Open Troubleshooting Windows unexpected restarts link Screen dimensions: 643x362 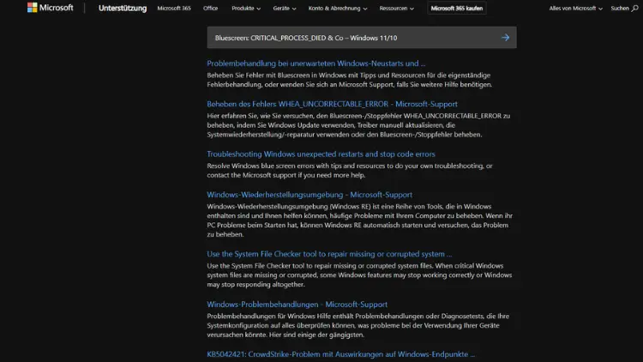point(321,154)
